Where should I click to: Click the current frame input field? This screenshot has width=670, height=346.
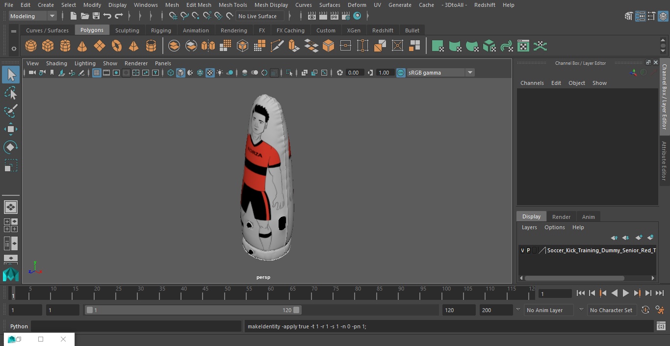(x=555, y=294)
